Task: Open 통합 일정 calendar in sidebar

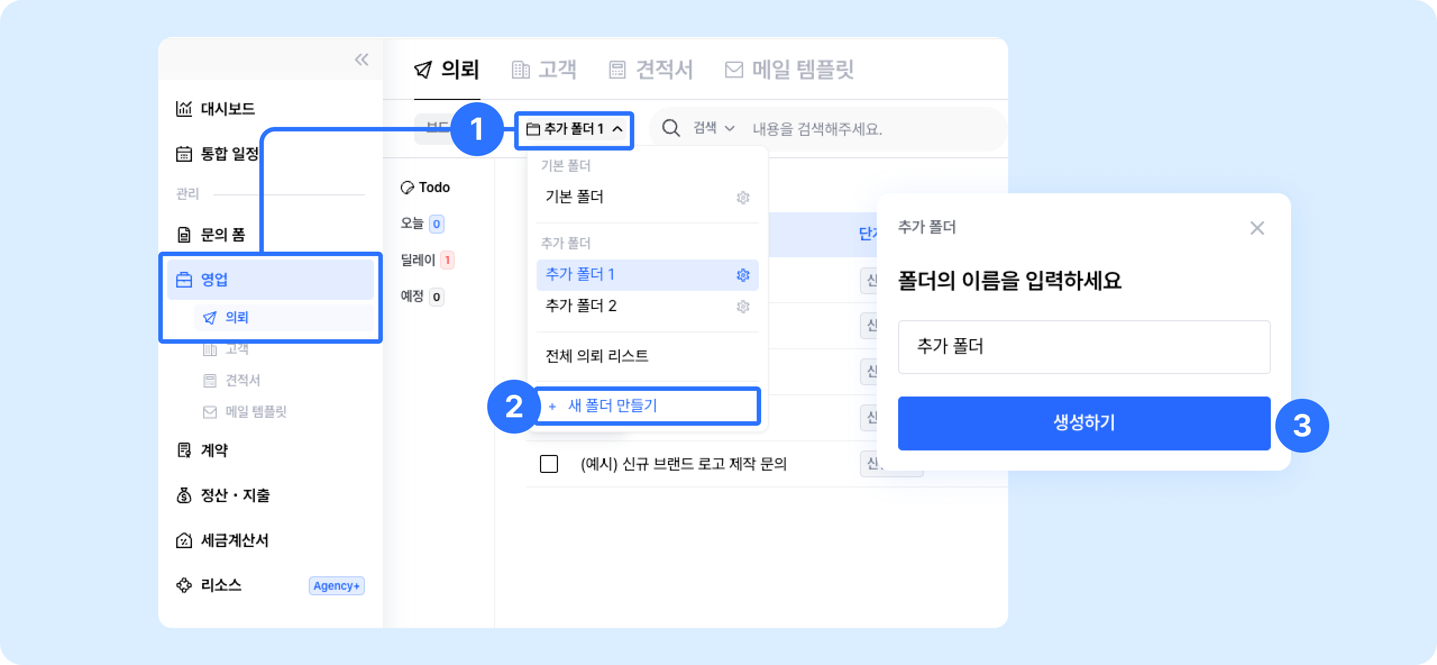Action: pyautogui.click(x=218, y=153)
